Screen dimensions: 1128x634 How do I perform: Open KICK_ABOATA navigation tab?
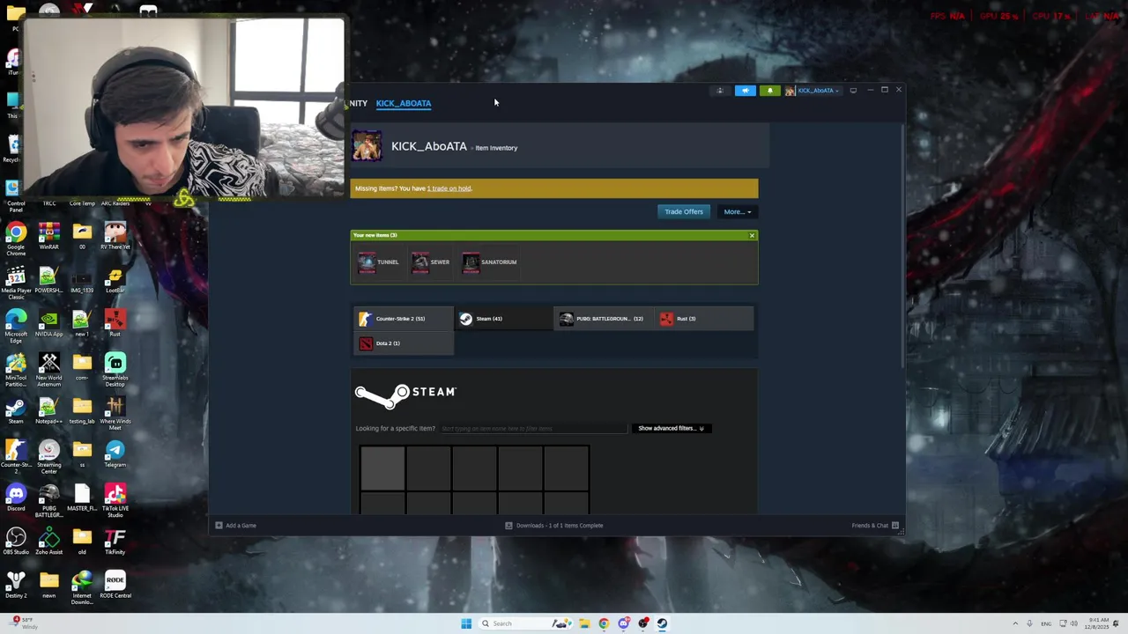point(404,103)
